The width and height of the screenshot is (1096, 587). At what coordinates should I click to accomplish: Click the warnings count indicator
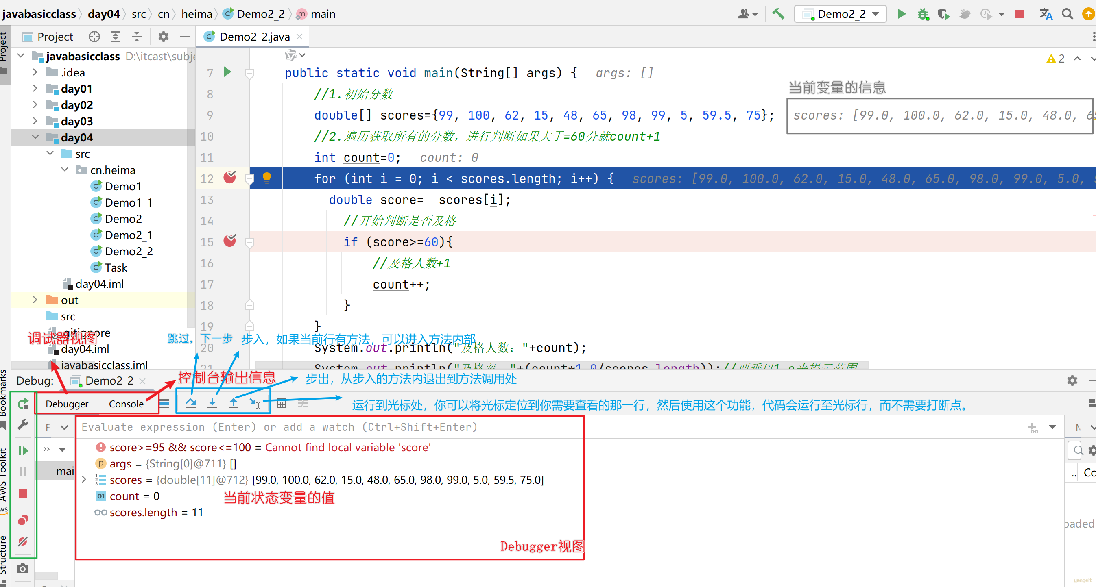1056,58
